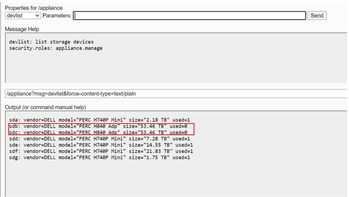The width and height of the screenshot is (349, 197).
Task: Focus the Parameters input field
Action: (189, 16)
